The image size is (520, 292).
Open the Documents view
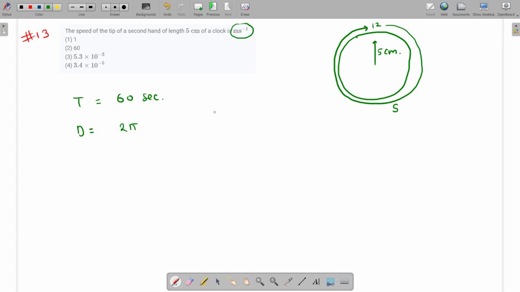point(461,9)
